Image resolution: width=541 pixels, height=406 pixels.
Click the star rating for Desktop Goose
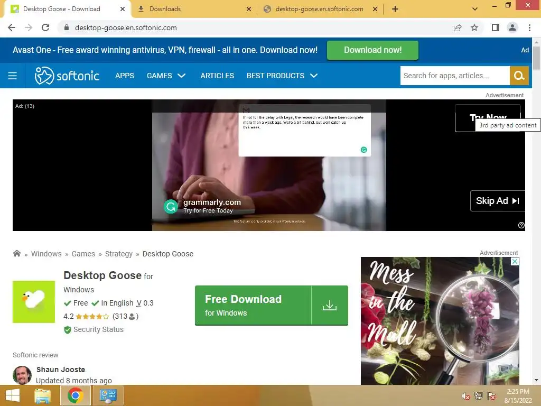92,316
